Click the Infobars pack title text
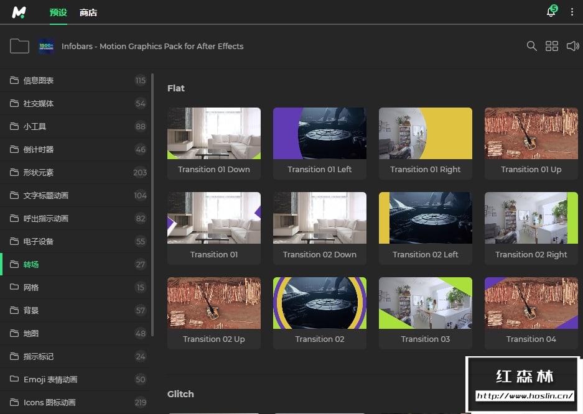 (152, 47)
